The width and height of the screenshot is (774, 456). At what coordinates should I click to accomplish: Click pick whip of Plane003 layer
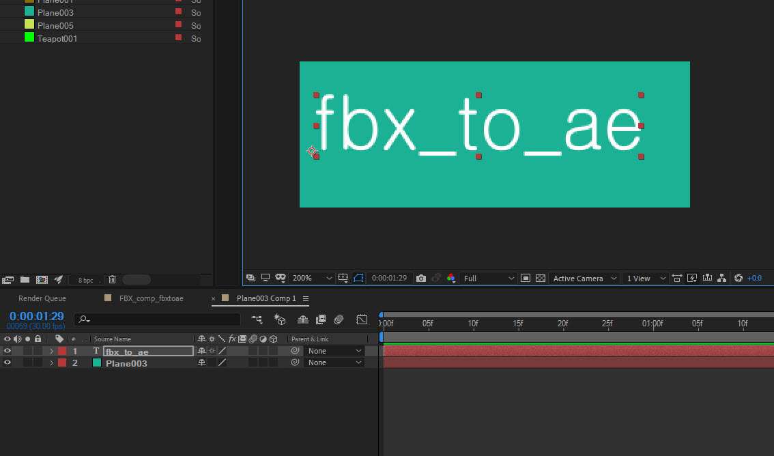pos(295,362)
